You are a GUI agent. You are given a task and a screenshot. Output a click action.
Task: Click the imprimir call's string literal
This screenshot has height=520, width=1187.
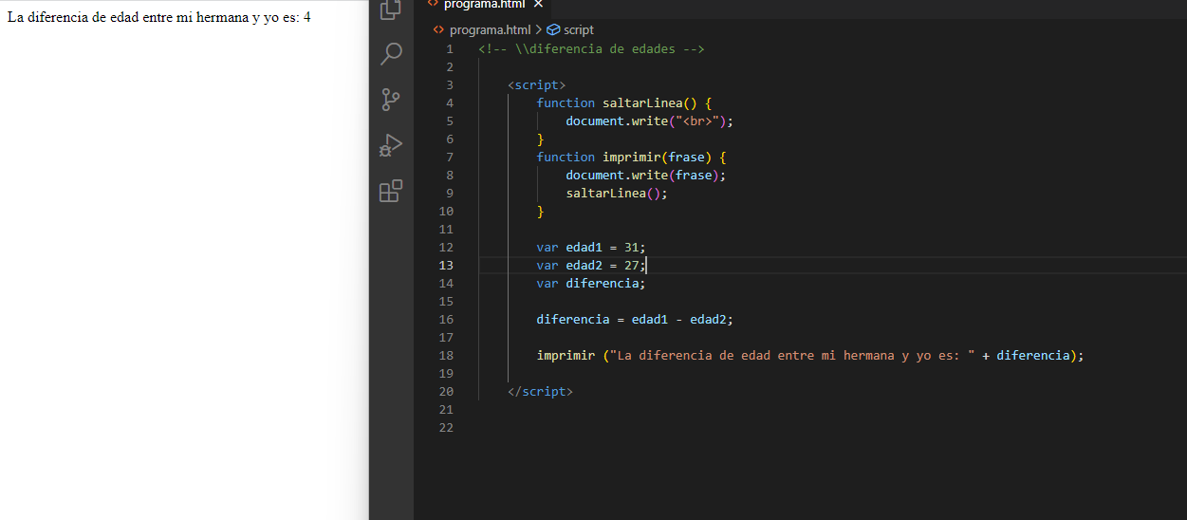click(x=790, y=355)
